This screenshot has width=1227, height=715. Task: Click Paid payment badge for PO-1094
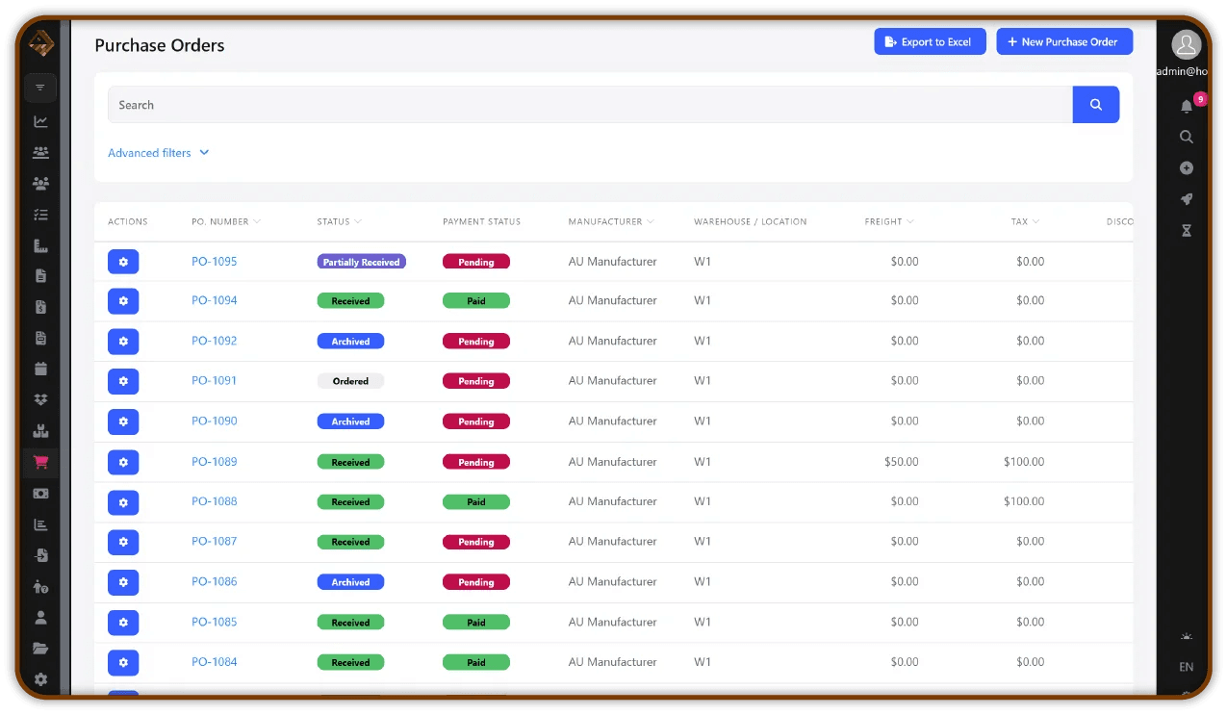(476, 301)
